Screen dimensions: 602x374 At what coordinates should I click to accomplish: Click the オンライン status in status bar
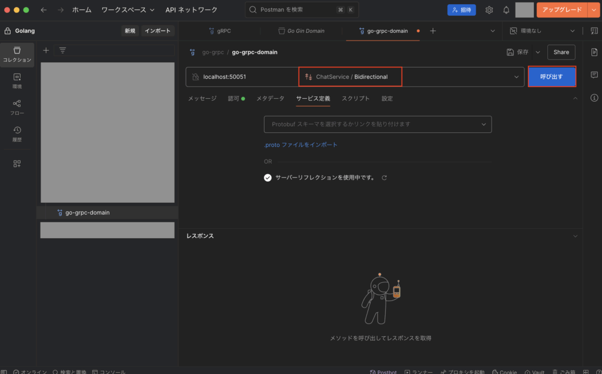(x=30, y=371)
